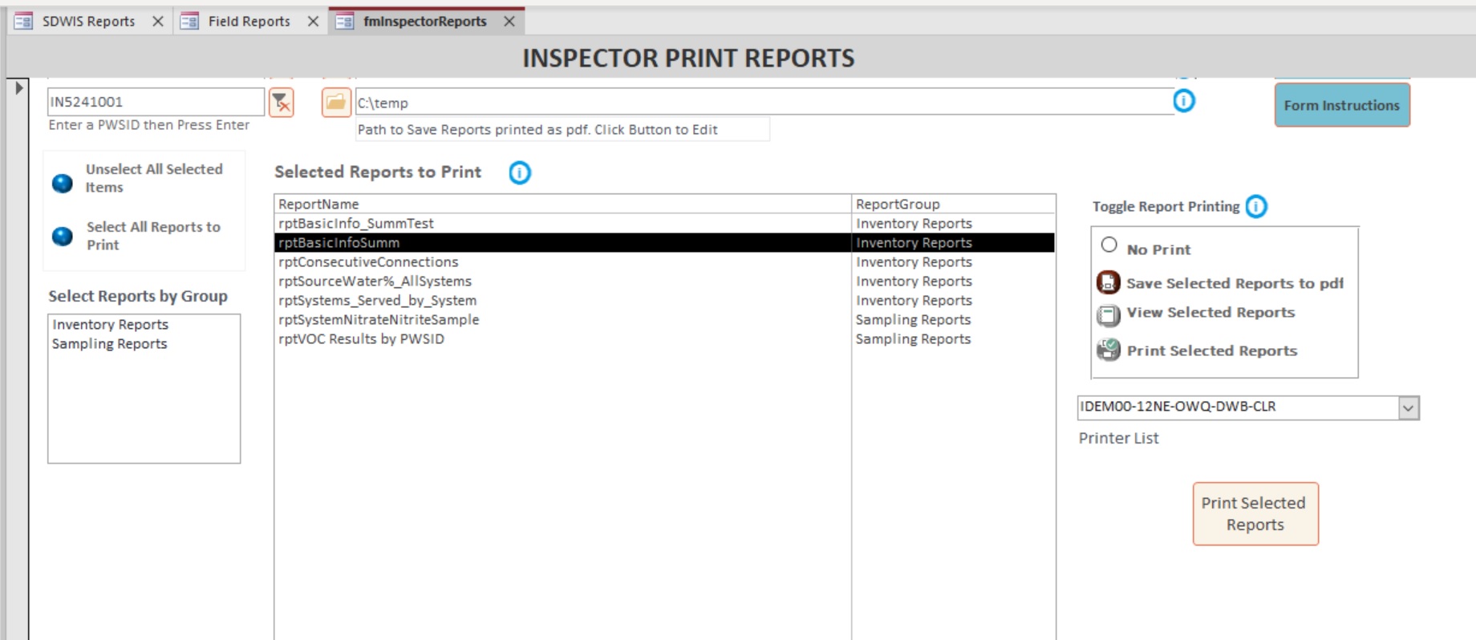Click the Select All Reports to Print blue button
Viewport: 1476px width, 640px height.
[x=63, y=237]
